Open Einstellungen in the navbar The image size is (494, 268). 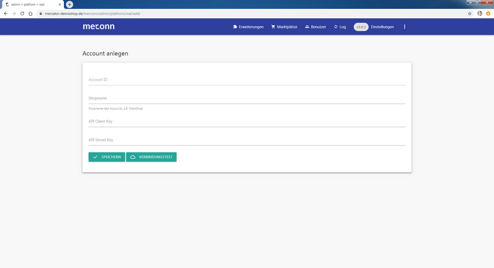coord(382,27)
